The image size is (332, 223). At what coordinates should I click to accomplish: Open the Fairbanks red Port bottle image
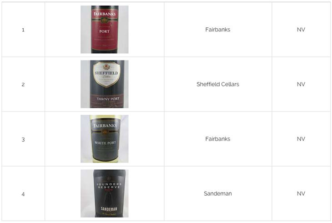pyautogui.click(x=105, y=30)
